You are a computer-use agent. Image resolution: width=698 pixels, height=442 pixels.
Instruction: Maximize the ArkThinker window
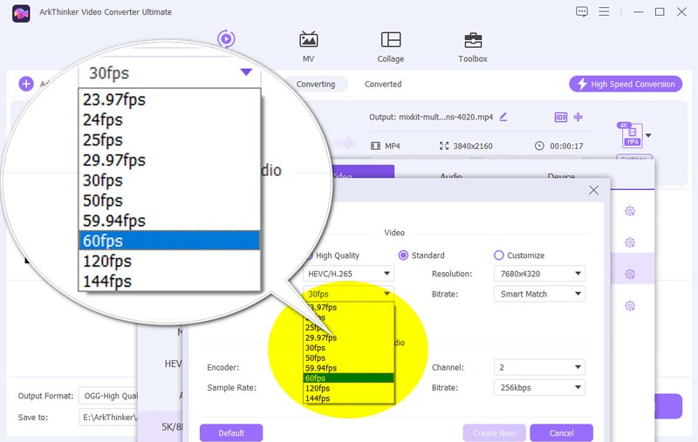tap(660, 11)
